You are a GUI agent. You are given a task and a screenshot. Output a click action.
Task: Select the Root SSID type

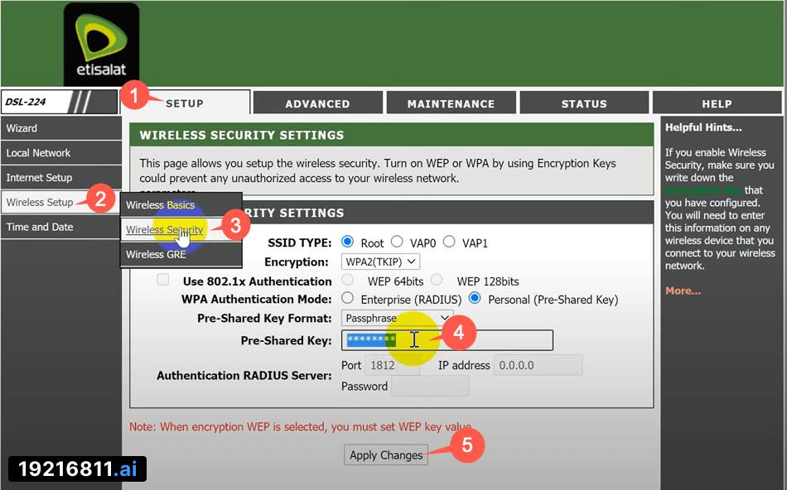pyautogui.click(x=348, y=243)
